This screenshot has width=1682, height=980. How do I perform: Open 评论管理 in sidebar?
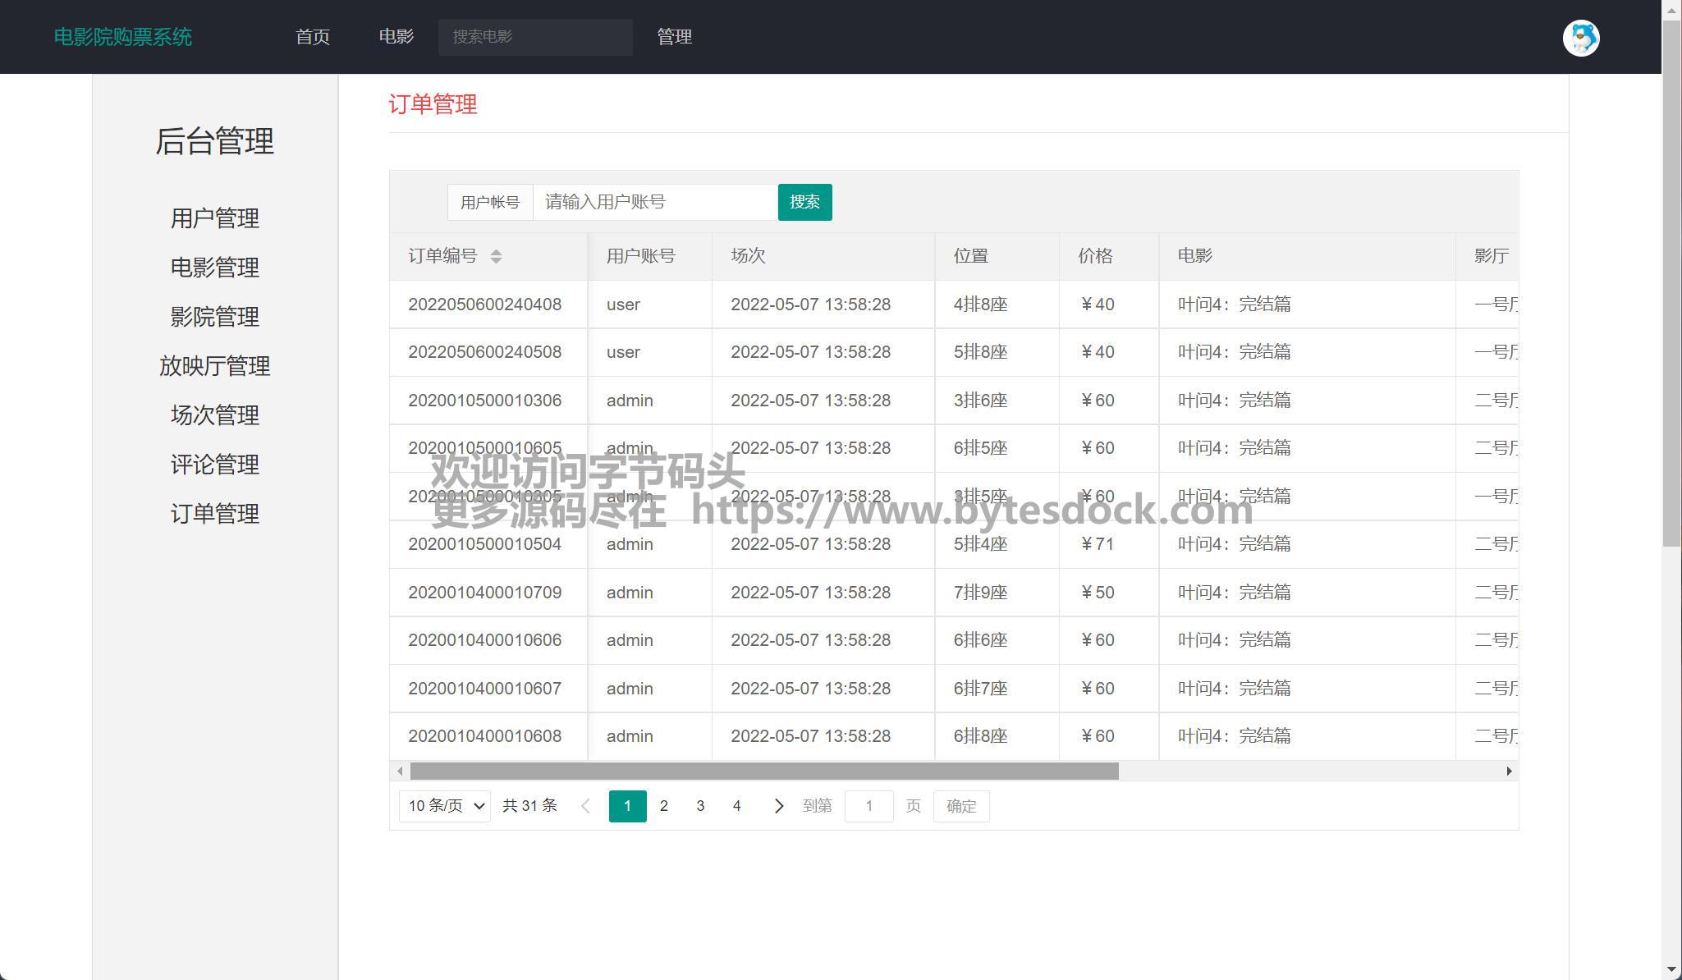point(214,465)
